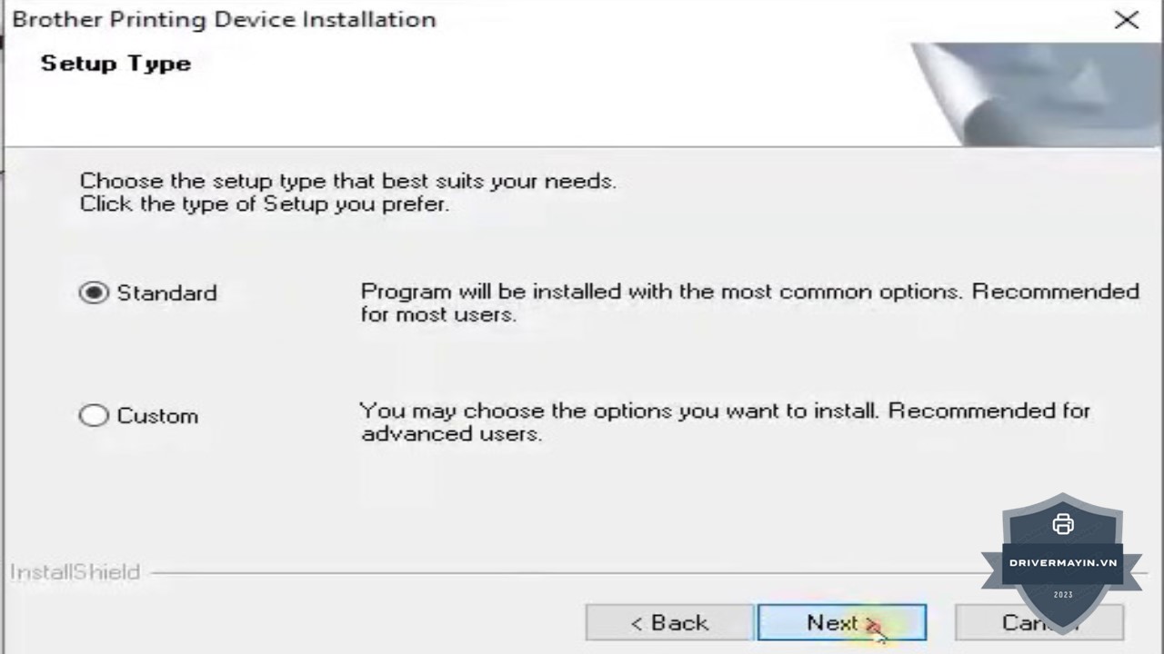Select the Standard setup radio button

point(94,292)
